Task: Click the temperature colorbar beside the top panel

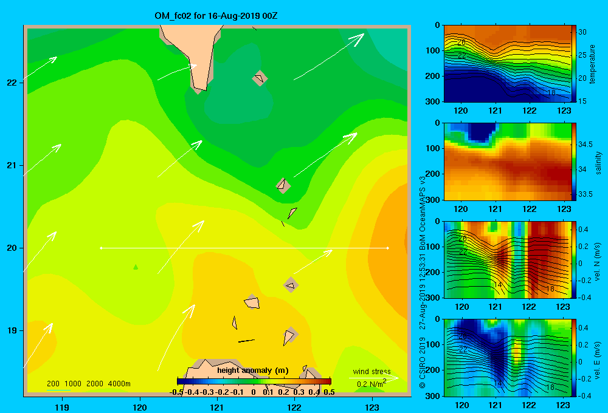Action: [x=573, y=64]
